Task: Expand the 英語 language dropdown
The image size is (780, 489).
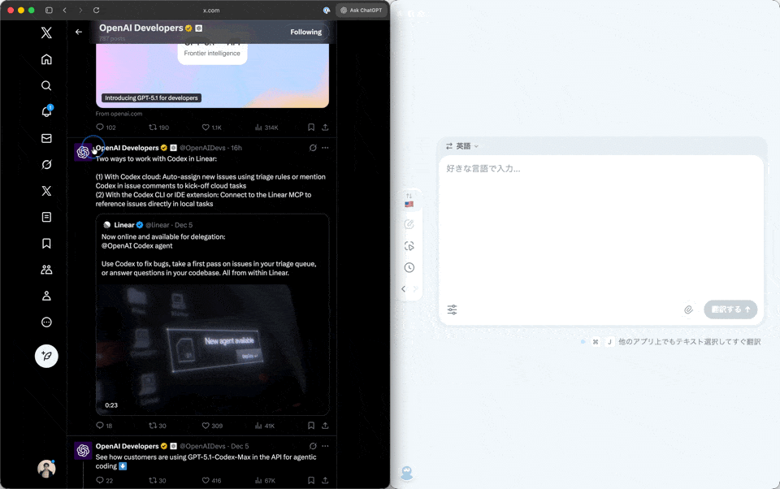Action: [x=463, y=146]
